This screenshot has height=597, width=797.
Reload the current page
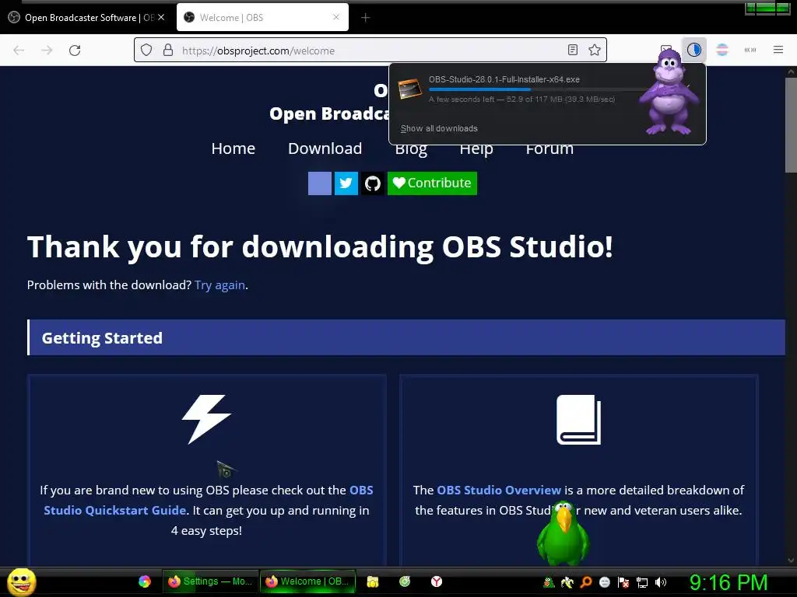(x=75, y=51)
